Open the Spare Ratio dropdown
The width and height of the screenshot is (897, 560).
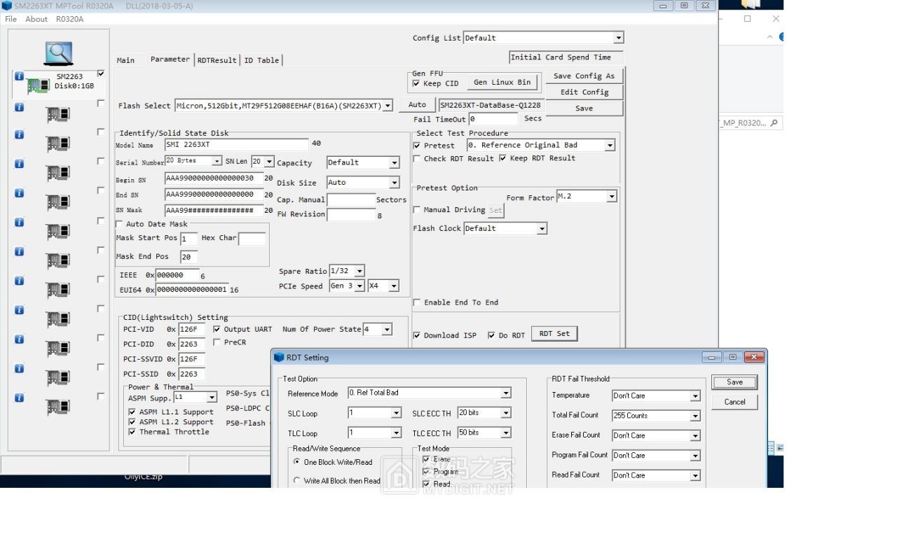[360, 271]
